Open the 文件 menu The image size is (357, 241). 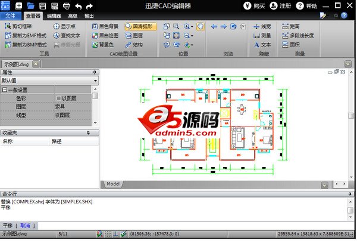(x=11, y=16)
